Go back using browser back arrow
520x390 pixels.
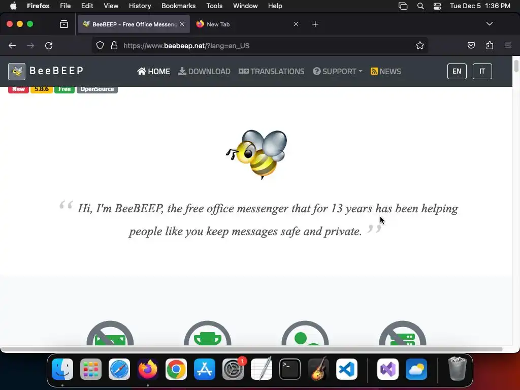coord(12,46)
